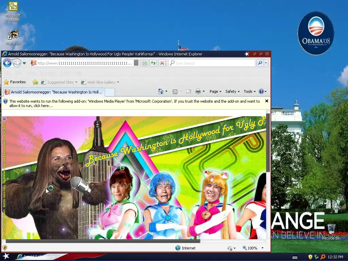Click the address bar URL field

pos(84,63)
